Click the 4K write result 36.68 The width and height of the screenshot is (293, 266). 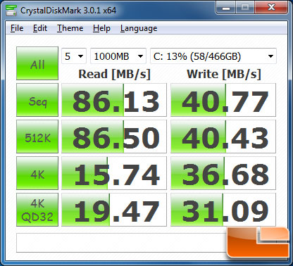(223, 173)
